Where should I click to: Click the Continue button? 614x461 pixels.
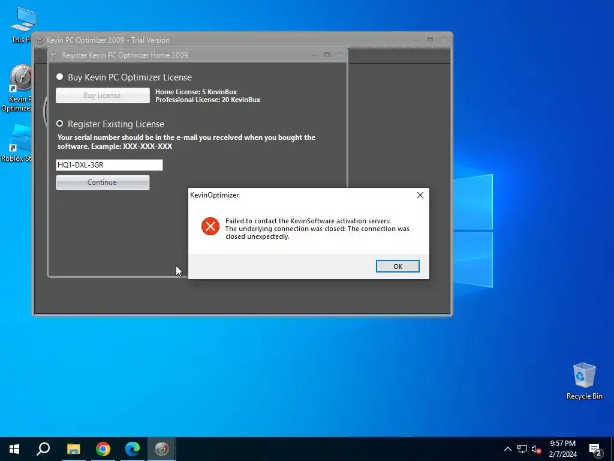point(103,182)
